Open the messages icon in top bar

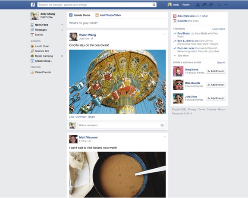click(x=204, y=5)
